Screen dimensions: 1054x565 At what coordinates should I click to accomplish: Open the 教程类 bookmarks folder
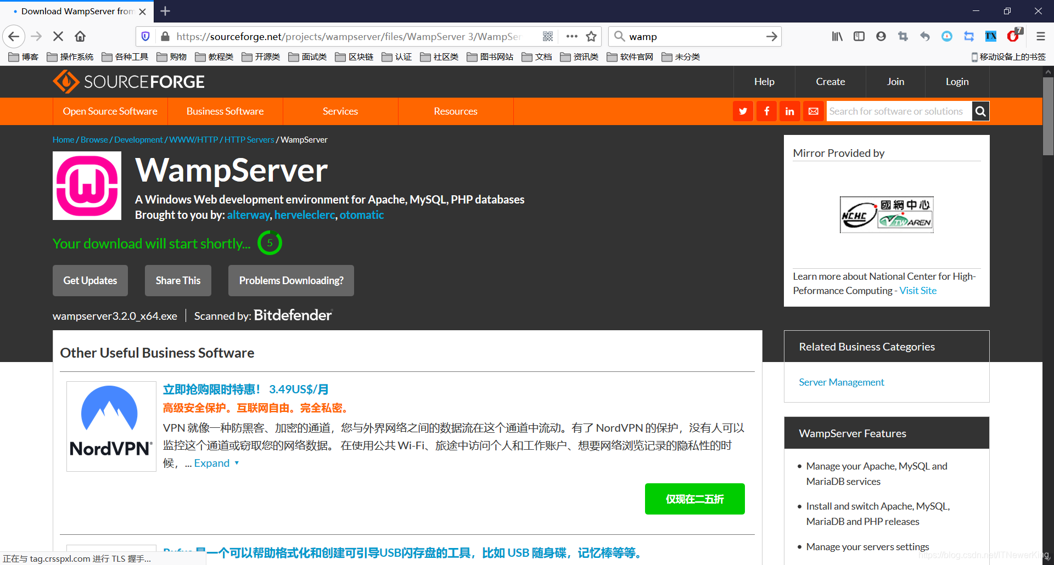[x=215, y=57]
